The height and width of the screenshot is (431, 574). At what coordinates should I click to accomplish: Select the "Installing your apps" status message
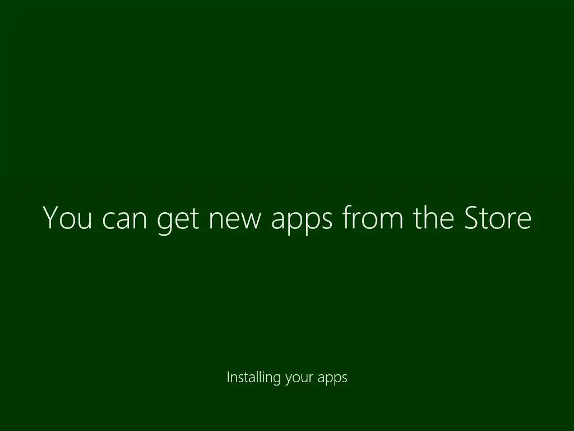[x=287, y=378]
